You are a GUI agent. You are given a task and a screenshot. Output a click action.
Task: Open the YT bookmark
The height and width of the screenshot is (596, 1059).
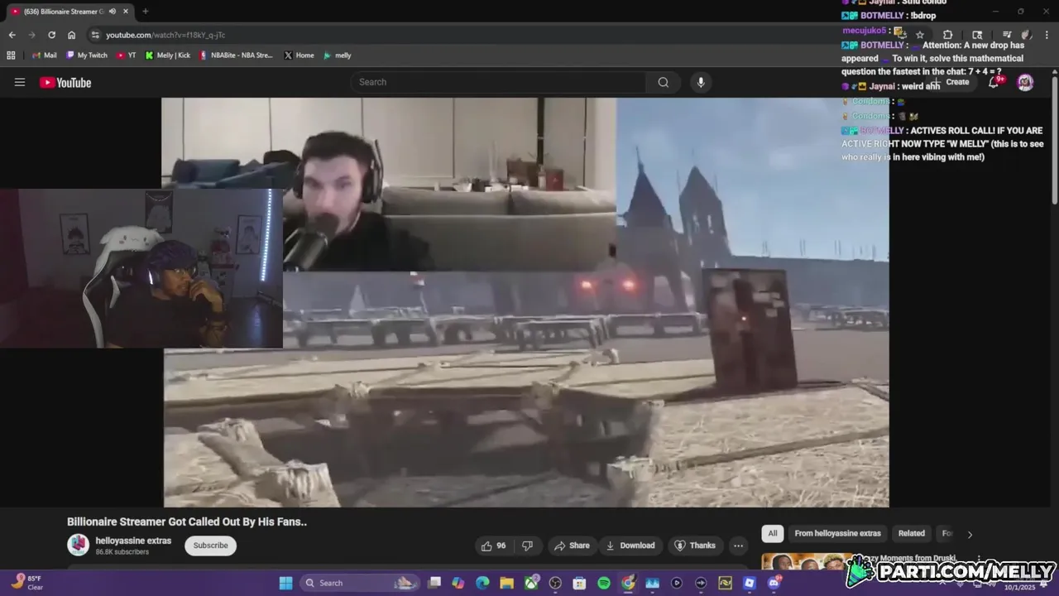click(127, 55)
